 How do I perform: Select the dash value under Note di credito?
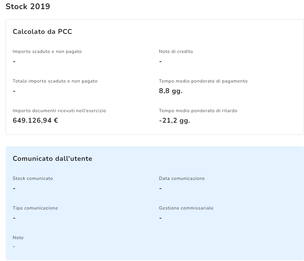coord(160,61)
